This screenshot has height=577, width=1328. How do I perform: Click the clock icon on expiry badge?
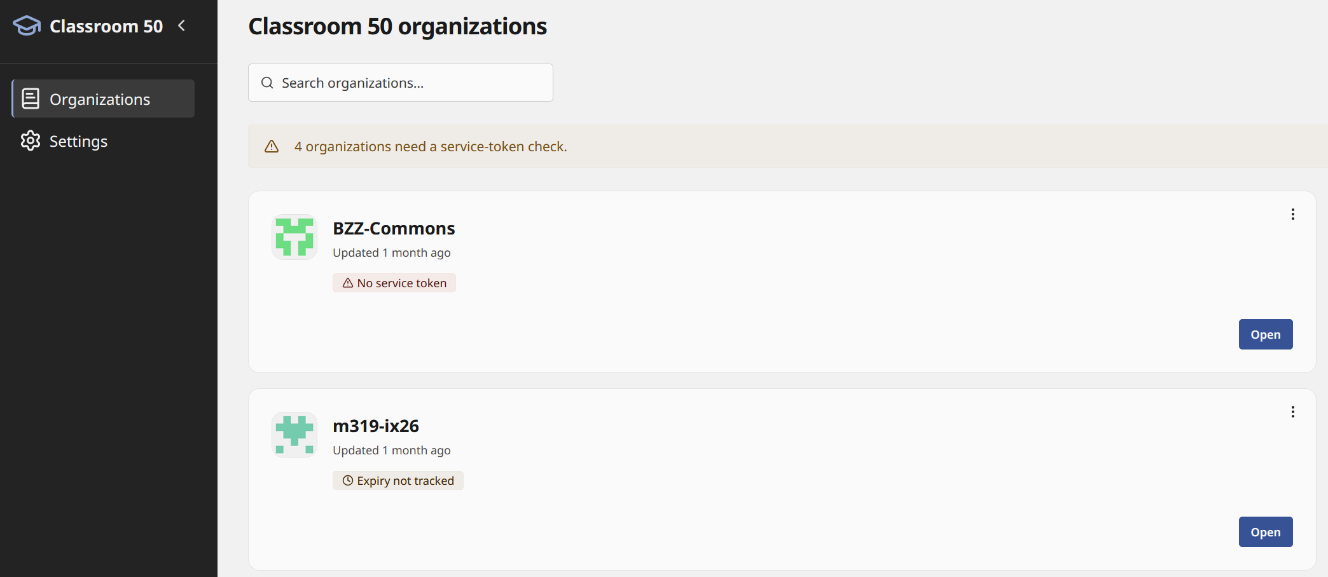click(348, 480)
